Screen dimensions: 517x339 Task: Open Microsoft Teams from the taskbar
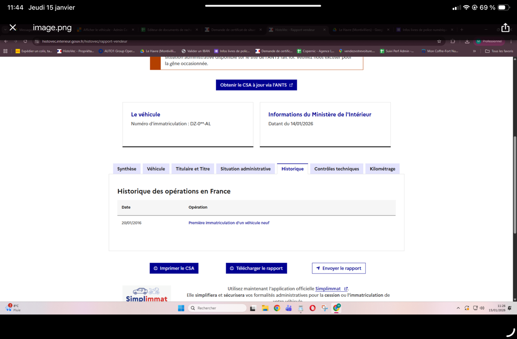pos(289,308)
